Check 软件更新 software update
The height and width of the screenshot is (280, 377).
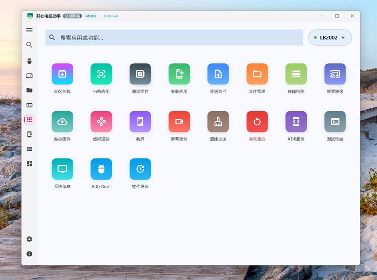(x=140, y=169)
